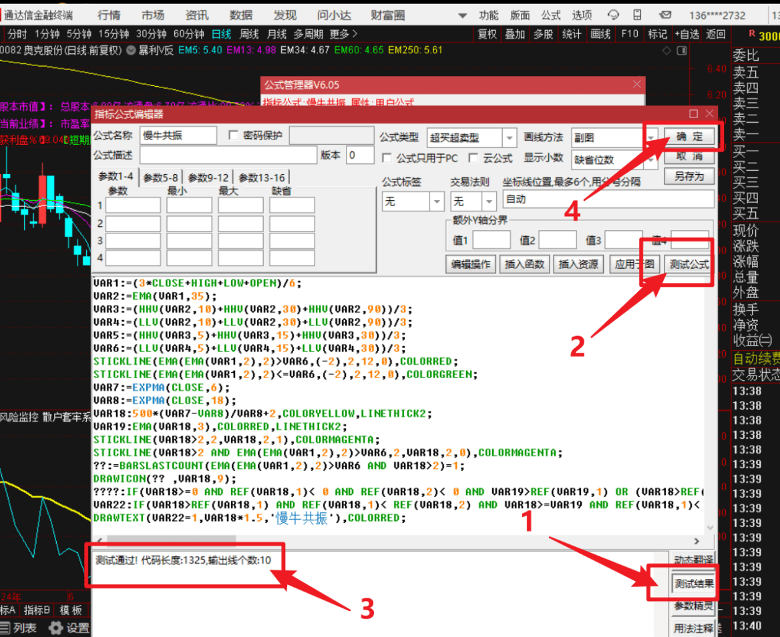The width and height of the screenshot is (780, 637).
Task: Click the 取消 button
Action: [x=689, y=156]
